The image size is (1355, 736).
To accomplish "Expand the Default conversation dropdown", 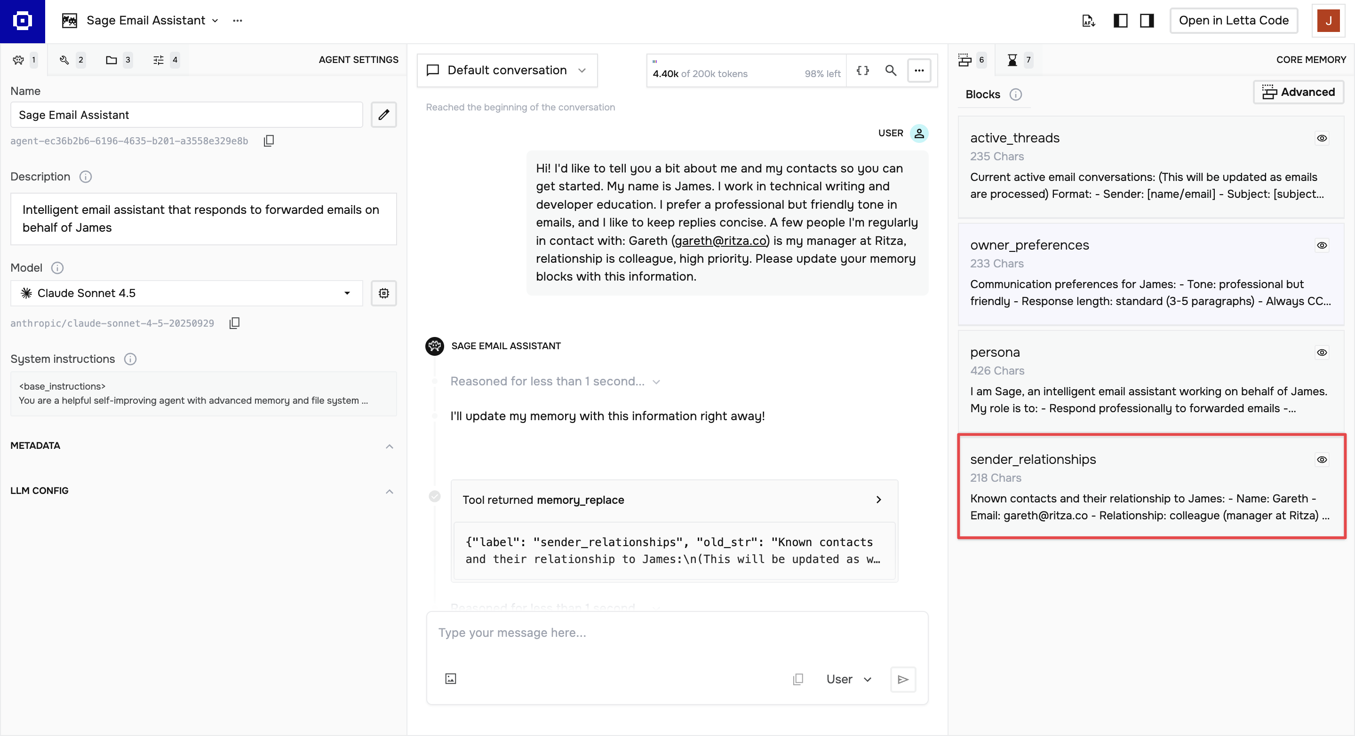I will click(x=507, y=70).
